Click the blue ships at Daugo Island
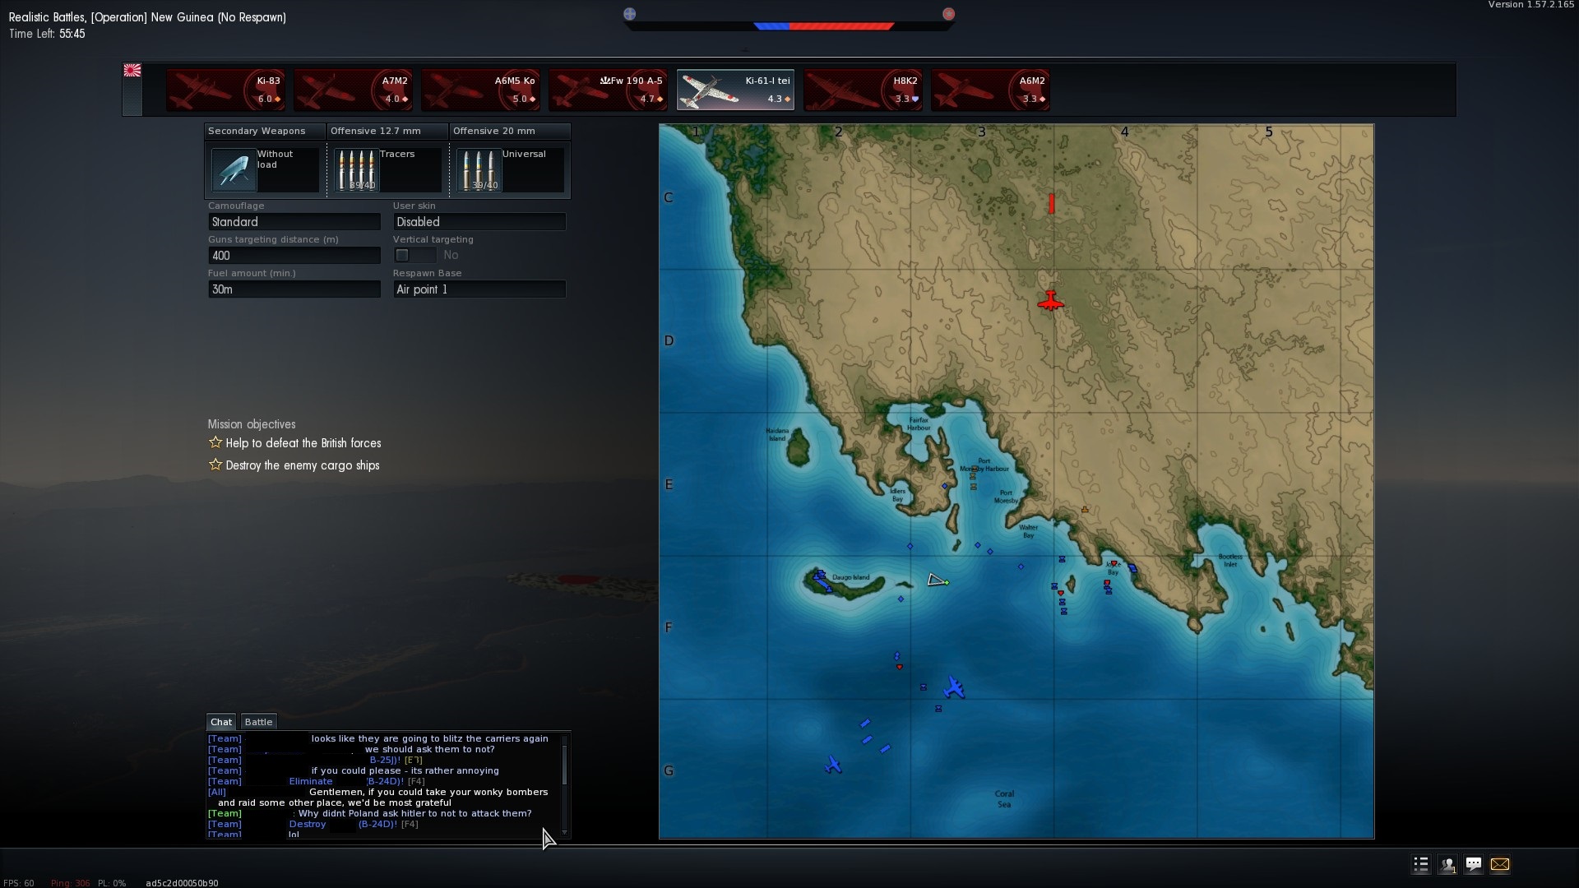Viewport: 1579px width, 888px height. [822, 580]
